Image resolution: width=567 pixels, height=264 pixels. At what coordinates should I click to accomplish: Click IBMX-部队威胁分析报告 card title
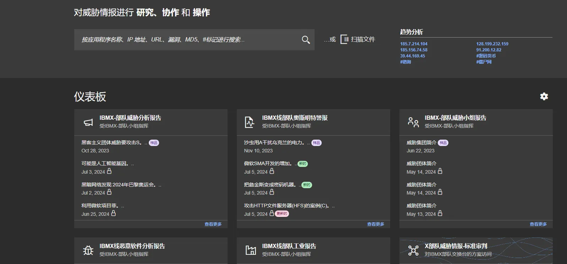click(130, 118)
